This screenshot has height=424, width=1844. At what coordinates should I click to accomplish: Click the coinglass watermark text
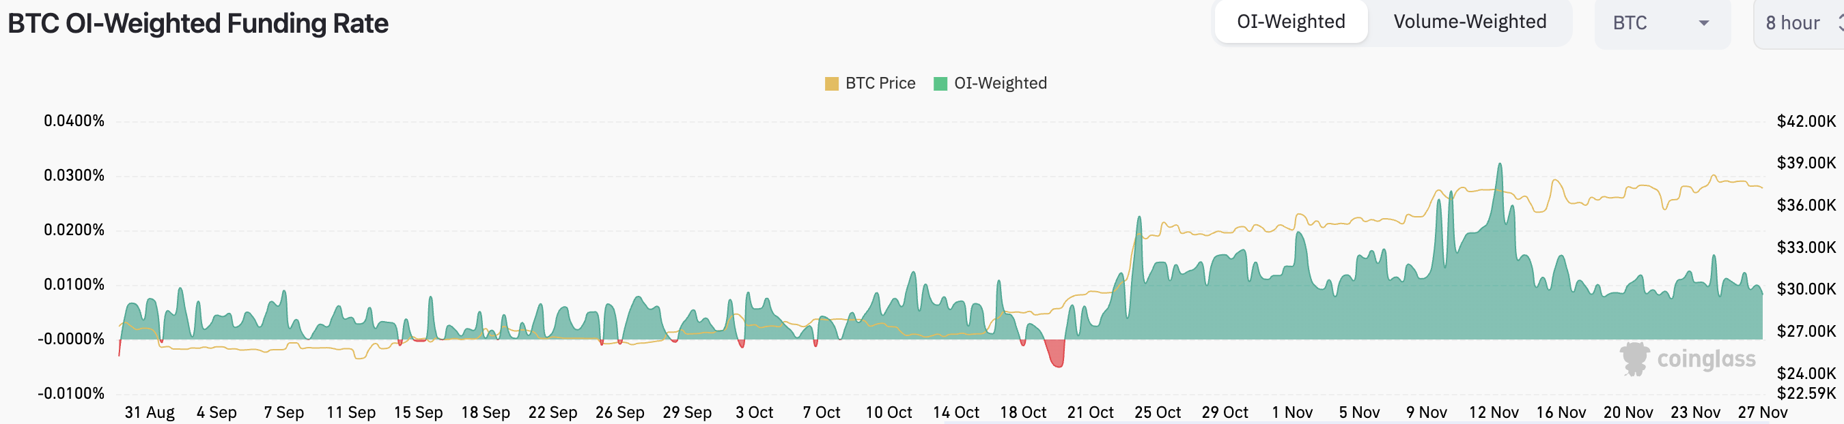click(x=1706, y=359)
